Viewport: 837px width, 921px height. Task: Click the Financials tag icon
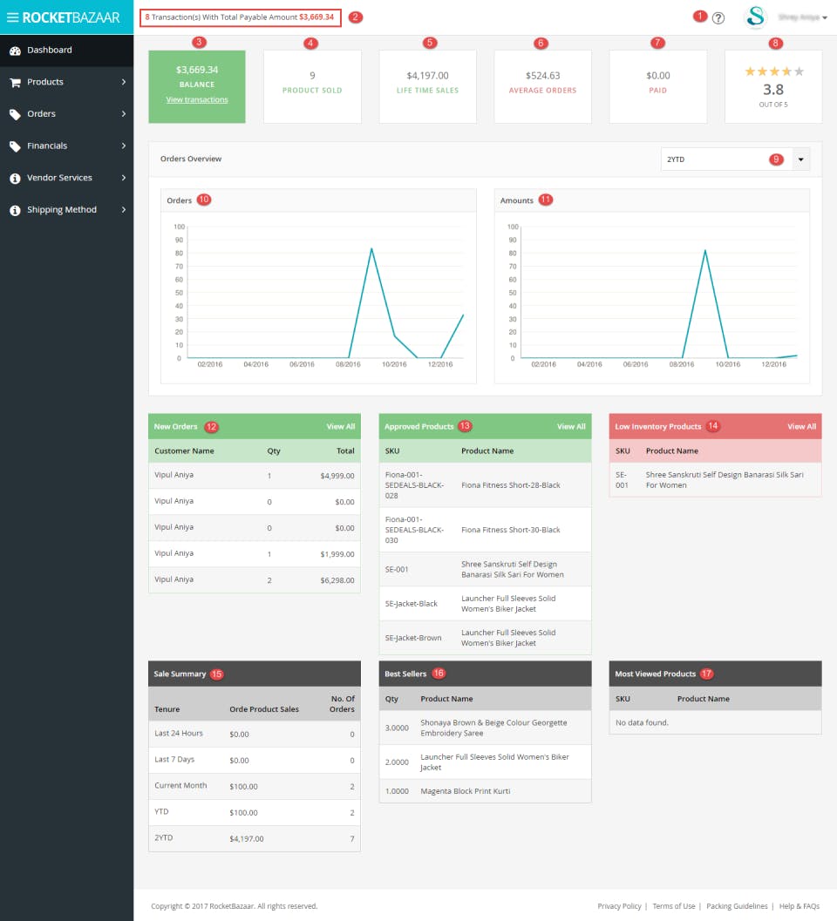click(x=16, y=146)
